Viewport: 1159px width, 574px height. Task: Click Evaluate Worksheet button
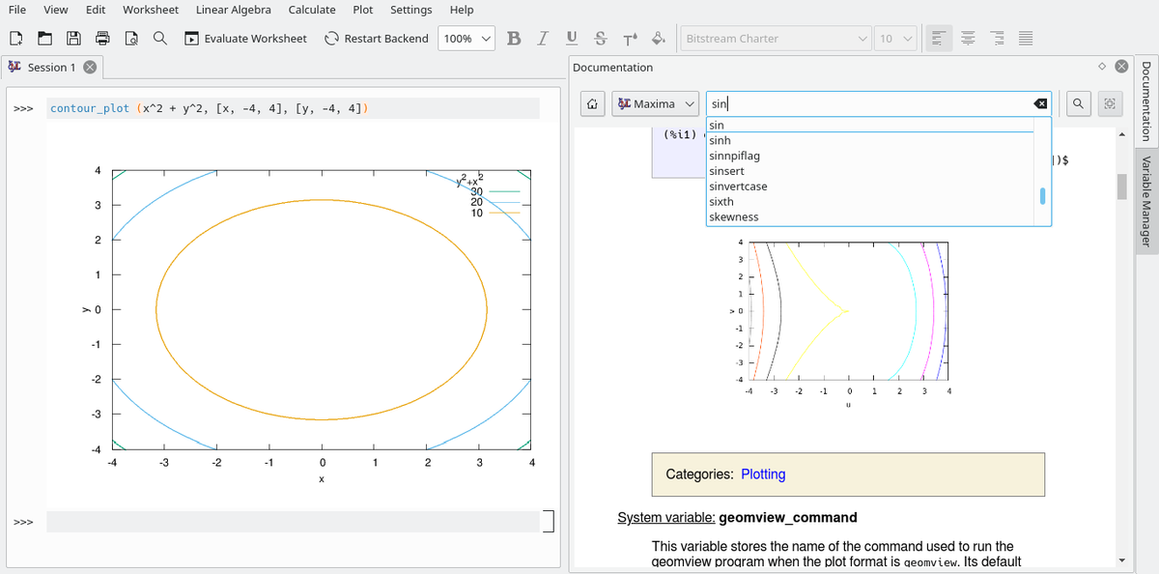click(x=245, y=39)
